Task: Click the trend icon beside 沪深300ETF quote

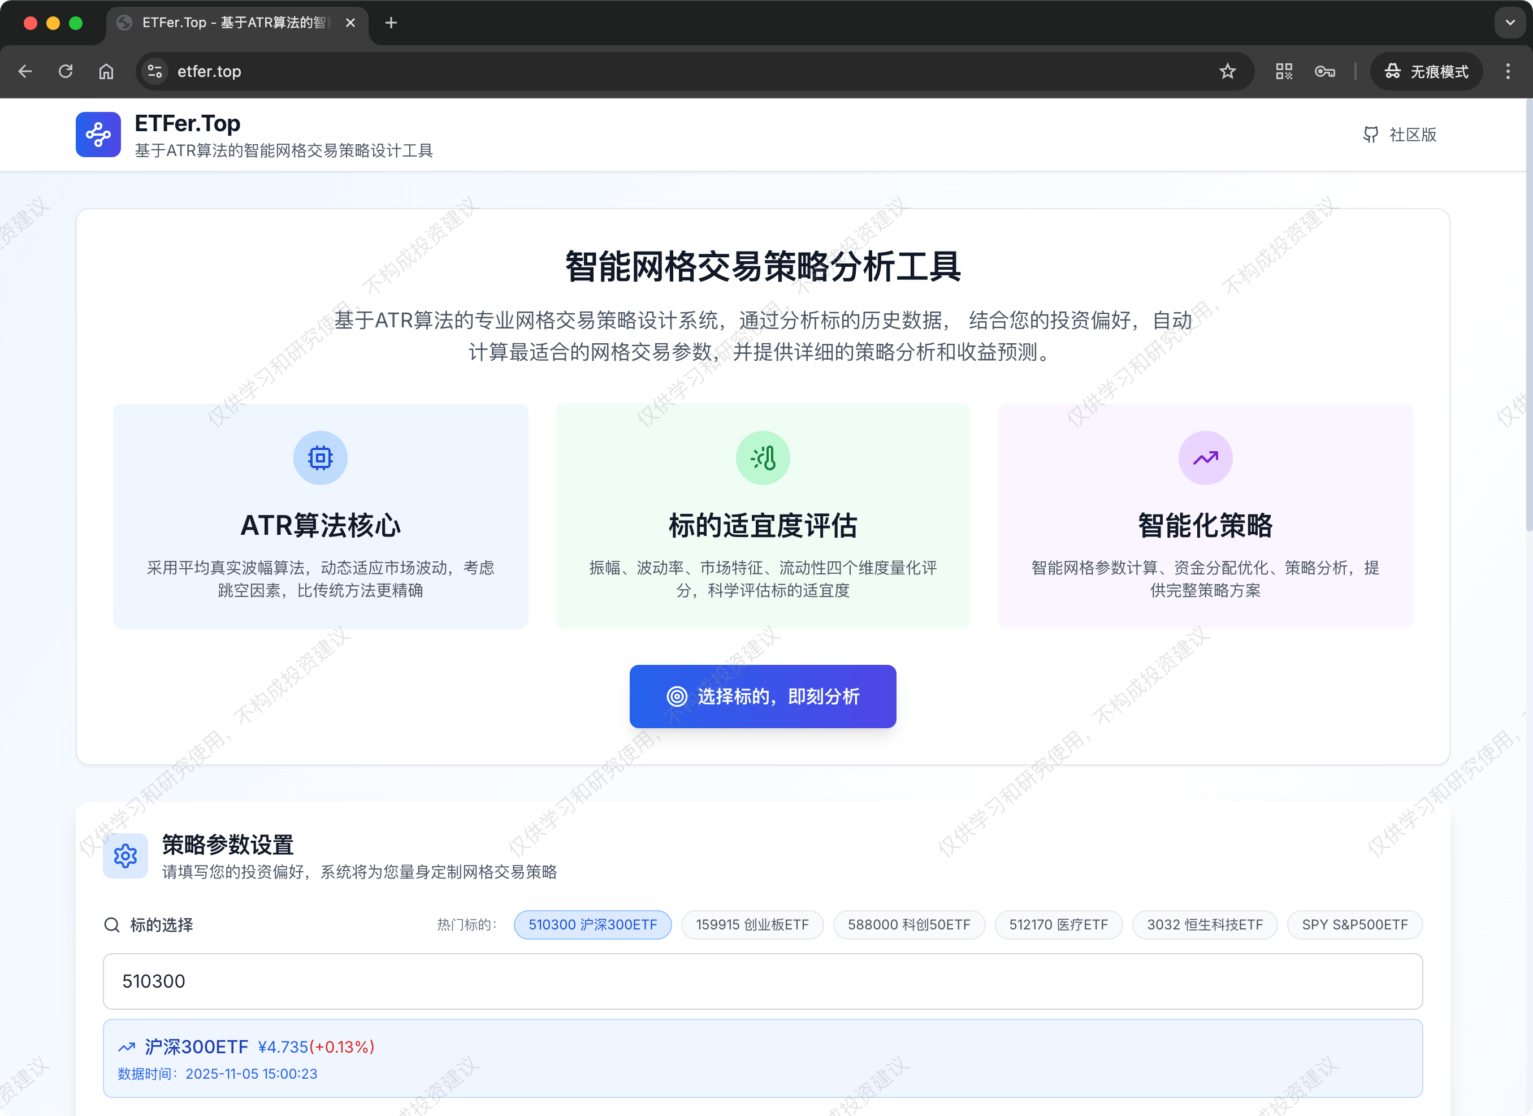Action: pos(127,1046)
